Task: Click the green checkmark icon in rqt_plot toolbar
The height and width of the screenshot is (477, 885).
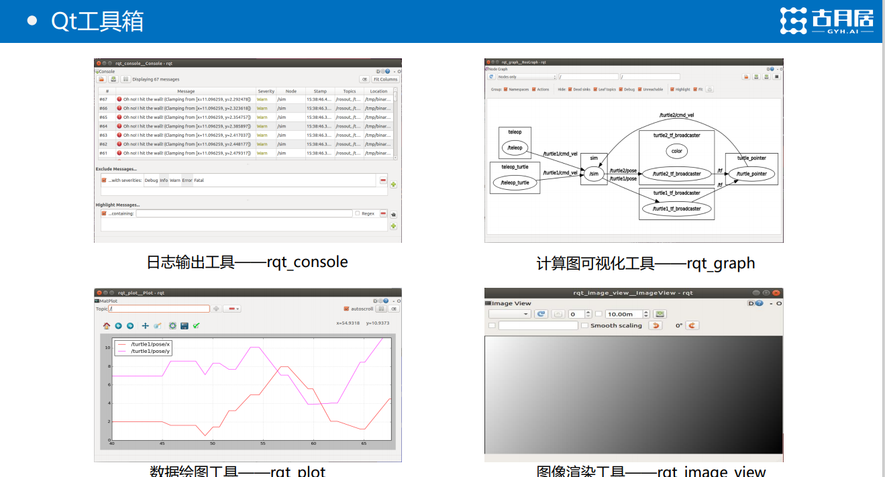Action: click(196, 326)
